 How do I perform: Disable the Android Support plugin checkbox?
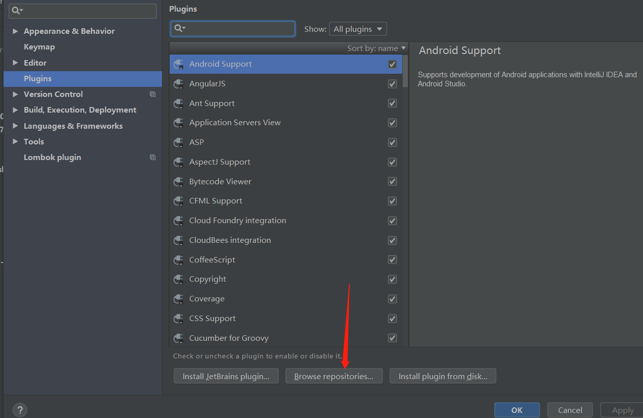click(x=392, y=64)
